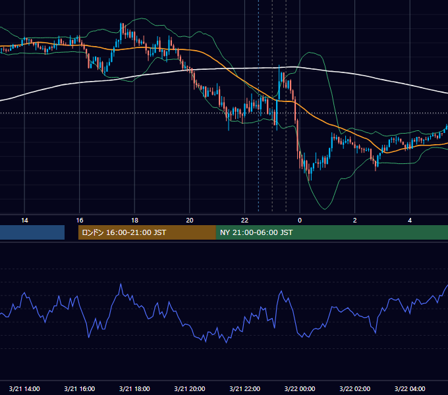Click the 3/21 20:00 time label
Viewport: 448px width, 395px height.
tap(190, 388)
